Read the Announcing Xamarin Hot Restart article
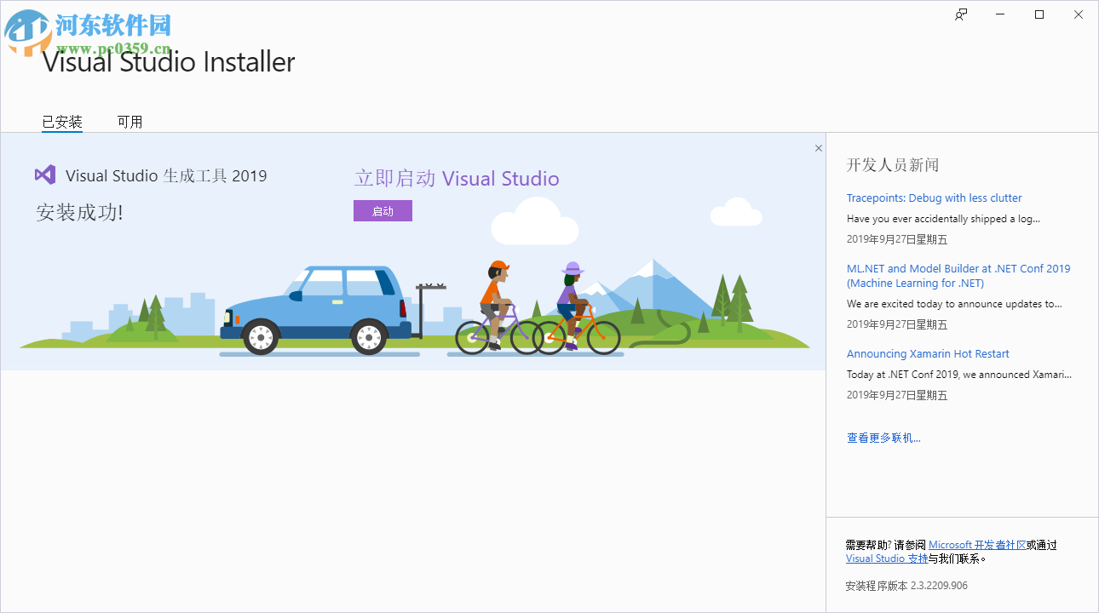1099x613 pixels. tap(928, 353)
